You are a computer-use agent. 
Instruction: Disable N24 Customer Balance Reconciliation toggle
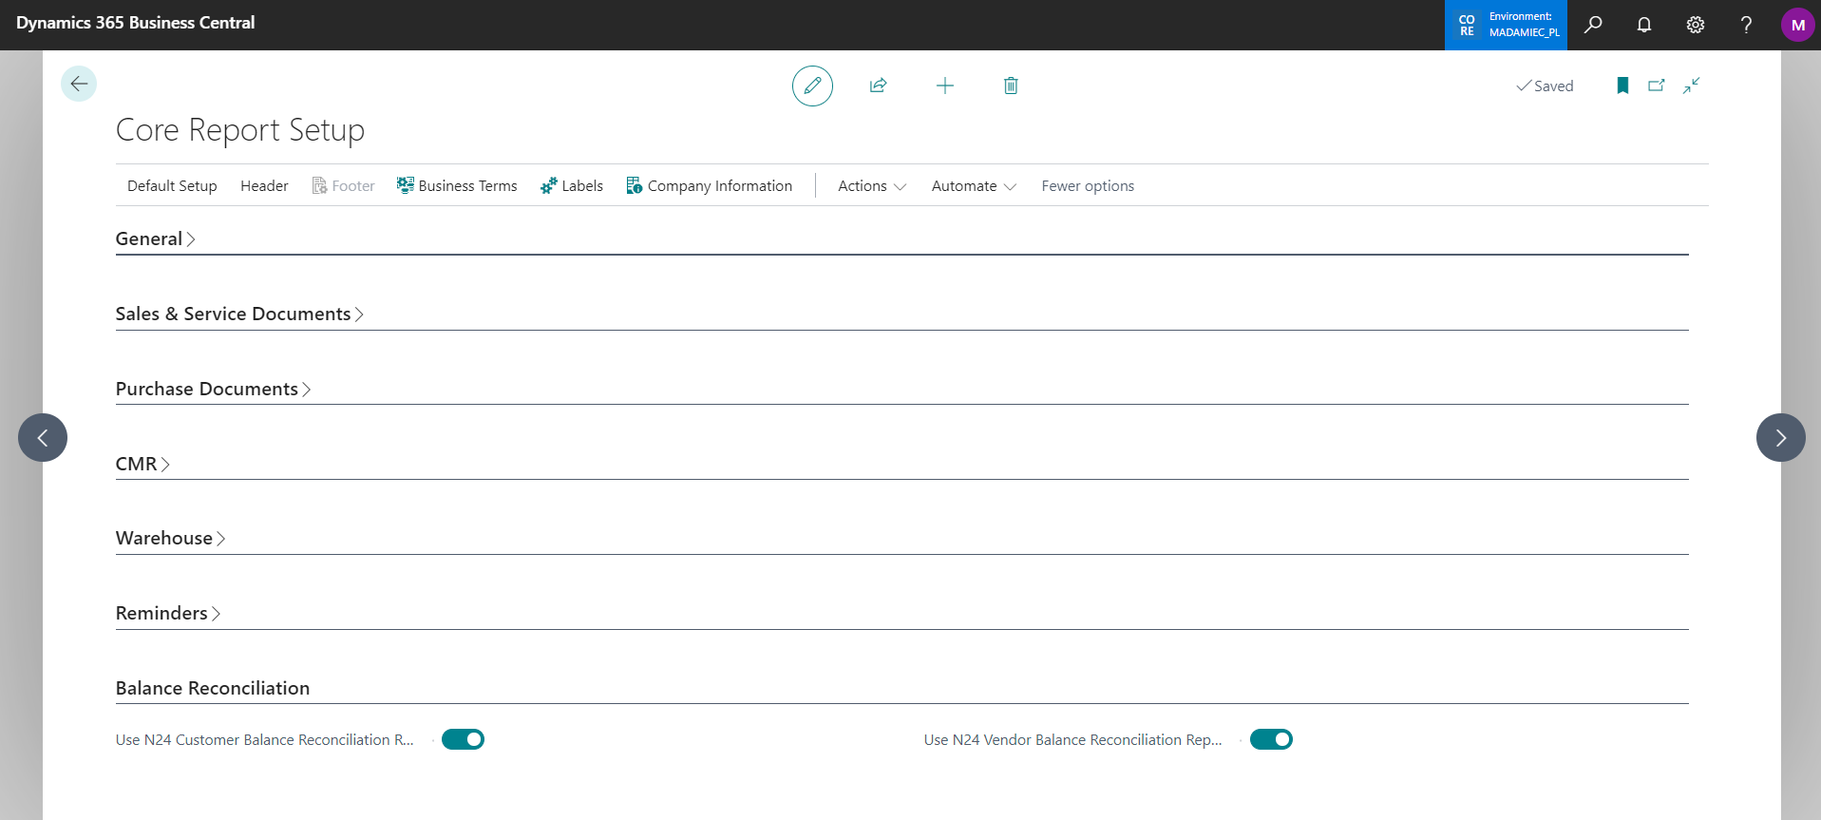[x=463, y=739]
